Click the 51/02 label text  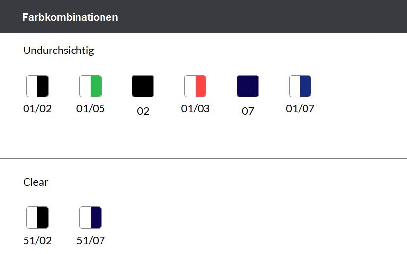pos(37,240)
